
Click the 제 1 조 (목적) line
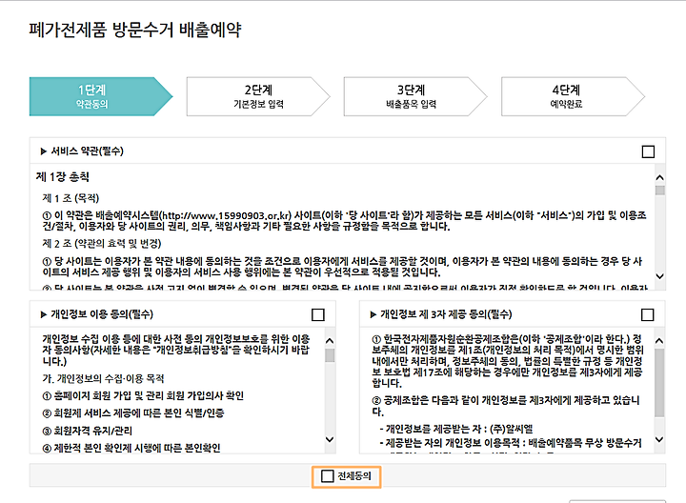pyautogui.click(x=71, y=198)
